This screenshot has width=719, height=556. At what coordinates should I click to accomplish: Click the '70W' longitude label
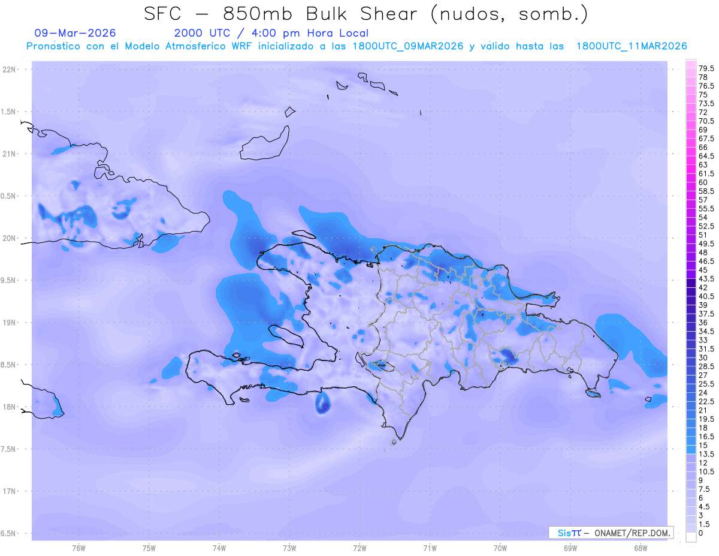(x=500, y=548)
